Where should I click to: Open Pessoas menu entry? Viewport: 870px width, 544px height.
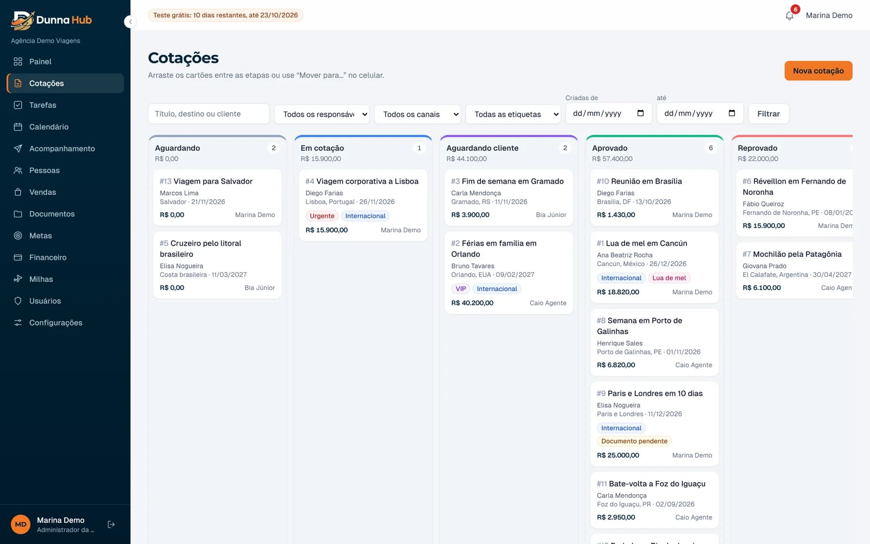65,170
